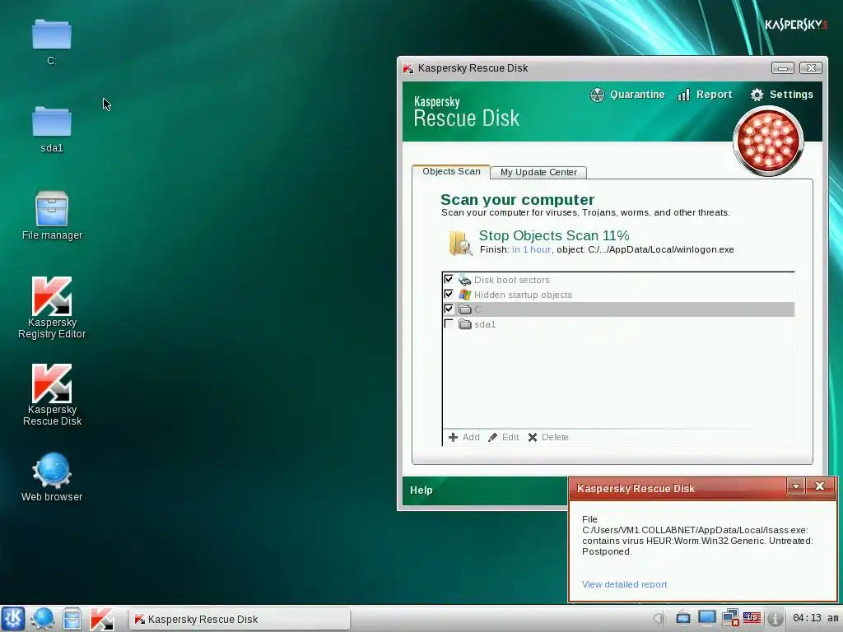
Task: Click Add in the scan object list
Action: click(464, 437)
